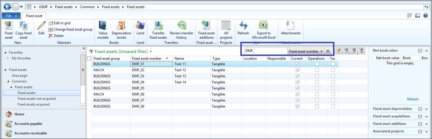Viewport: 432px width, 139px height.
Task: Expand My favorites tree node
Action: 8,58
